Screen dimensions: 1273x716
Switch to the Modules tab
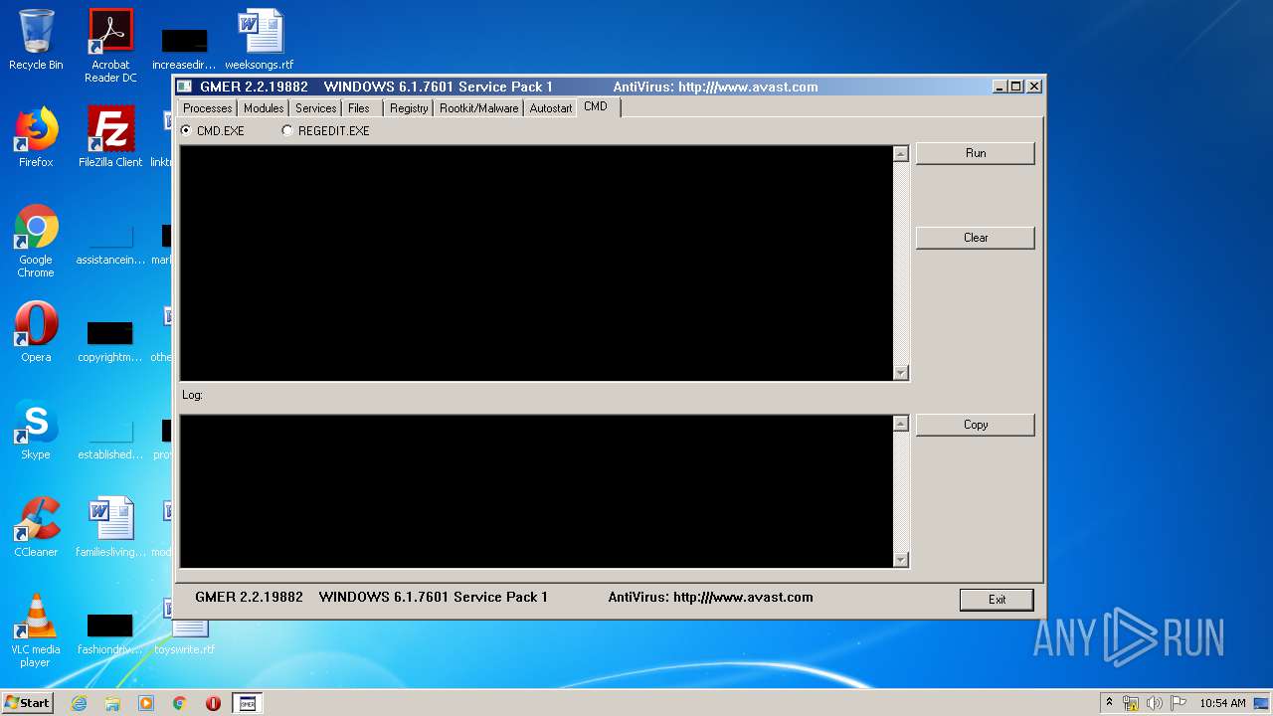point(264,108)
